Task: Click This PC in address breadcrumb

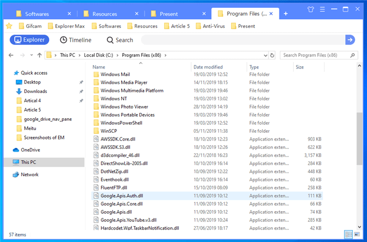Action: point(68,55)
